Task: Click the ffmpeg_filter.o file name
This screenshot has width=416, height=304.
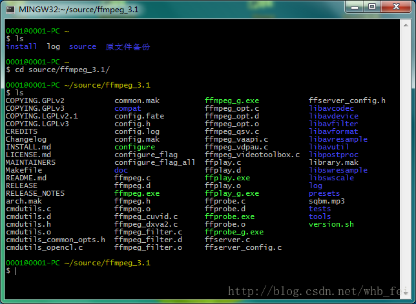Action: click(149, 247)
